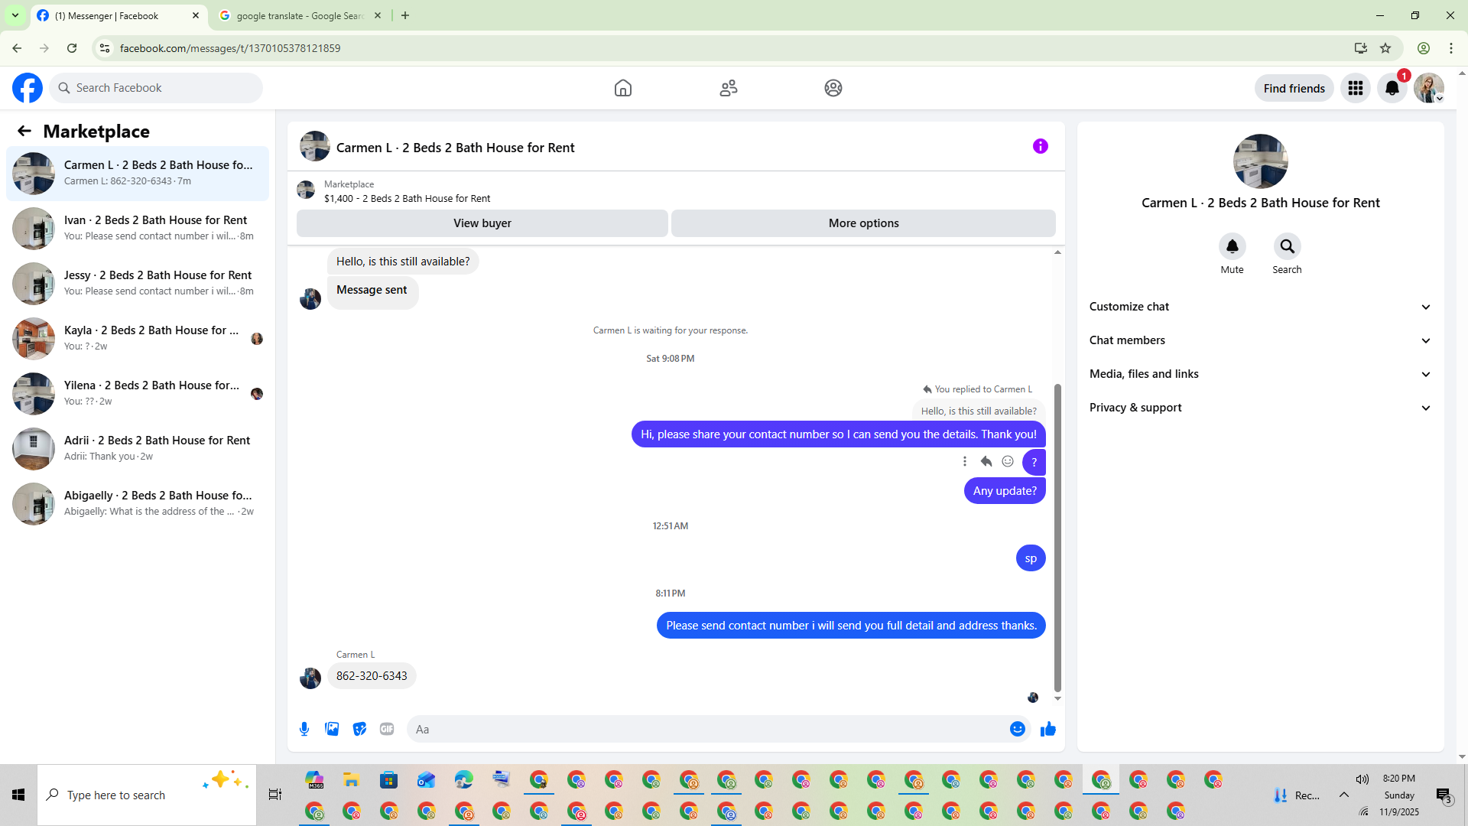Go back from Marketplace with the arrow

click(x=24, y=131)
